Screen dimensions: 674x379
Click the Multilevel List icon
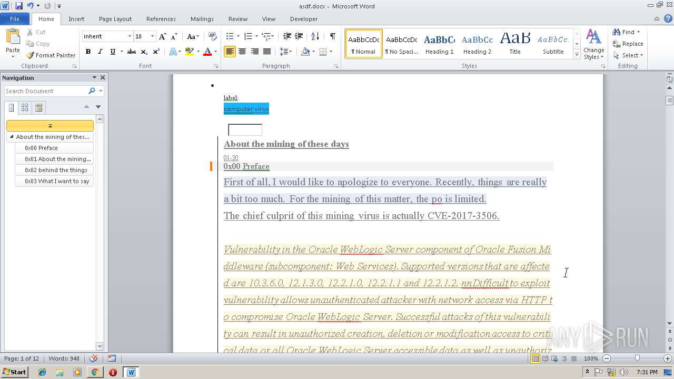(x=266, y=36)
